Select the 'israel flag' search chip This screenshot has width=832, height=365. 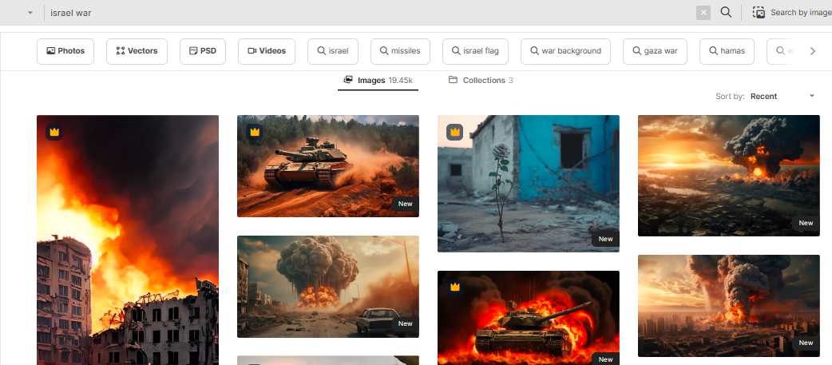(475, 51)
